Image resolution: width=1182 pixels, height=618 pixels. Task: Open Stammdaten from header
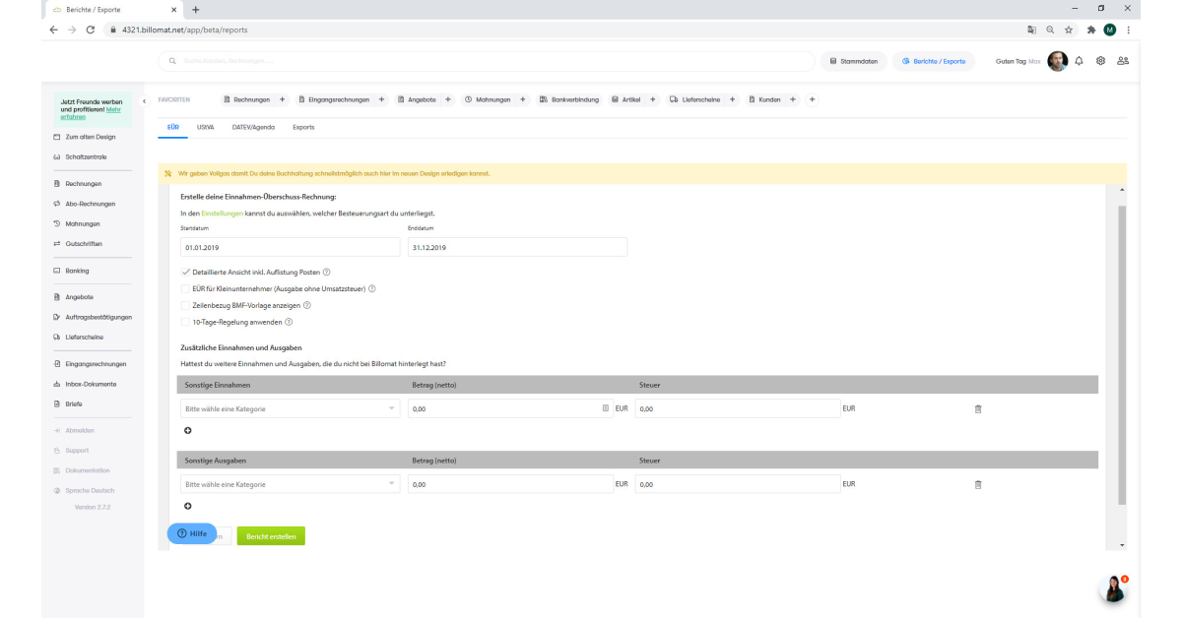854,61
